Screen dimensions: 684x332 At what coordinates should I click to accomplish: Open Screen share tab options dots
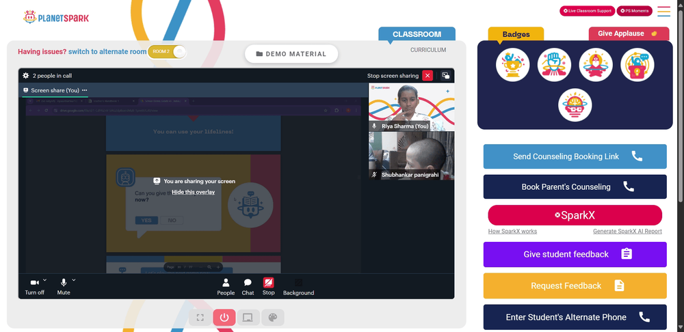[85, 90]
